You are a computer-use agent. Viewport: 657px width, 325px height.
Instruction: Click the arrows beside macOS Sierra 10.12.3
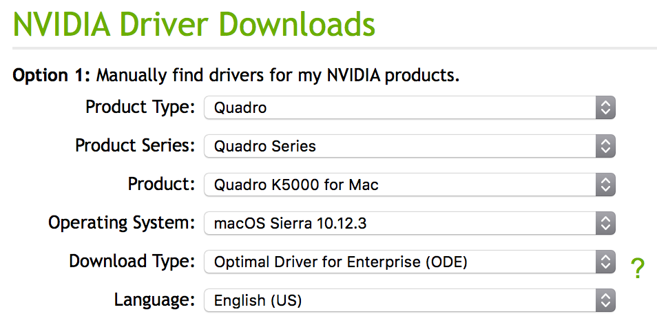point(605,223)
